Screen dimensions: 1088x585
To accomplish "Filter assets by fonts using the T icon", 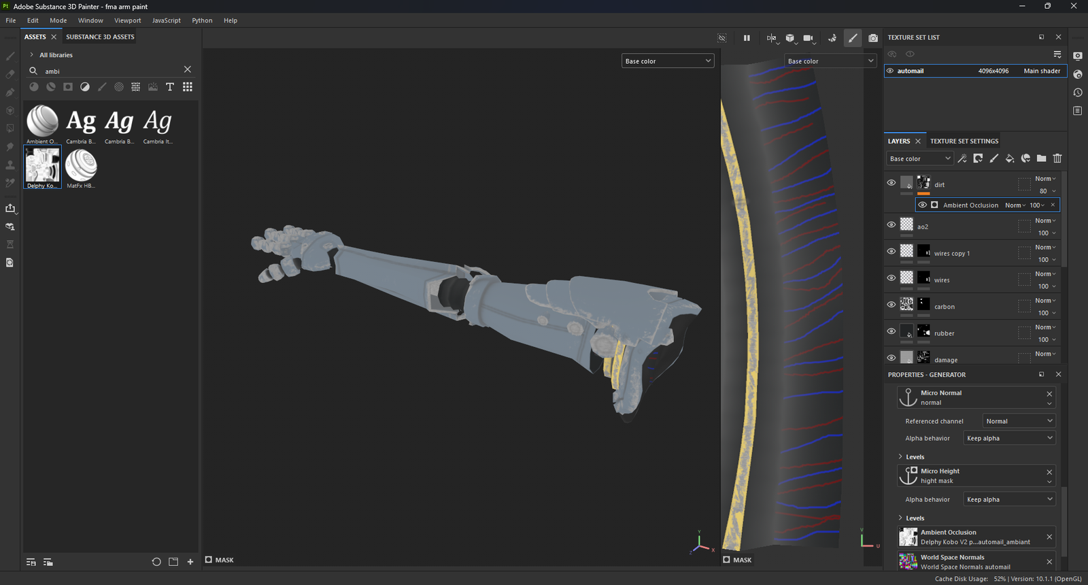I will (170, 87).
